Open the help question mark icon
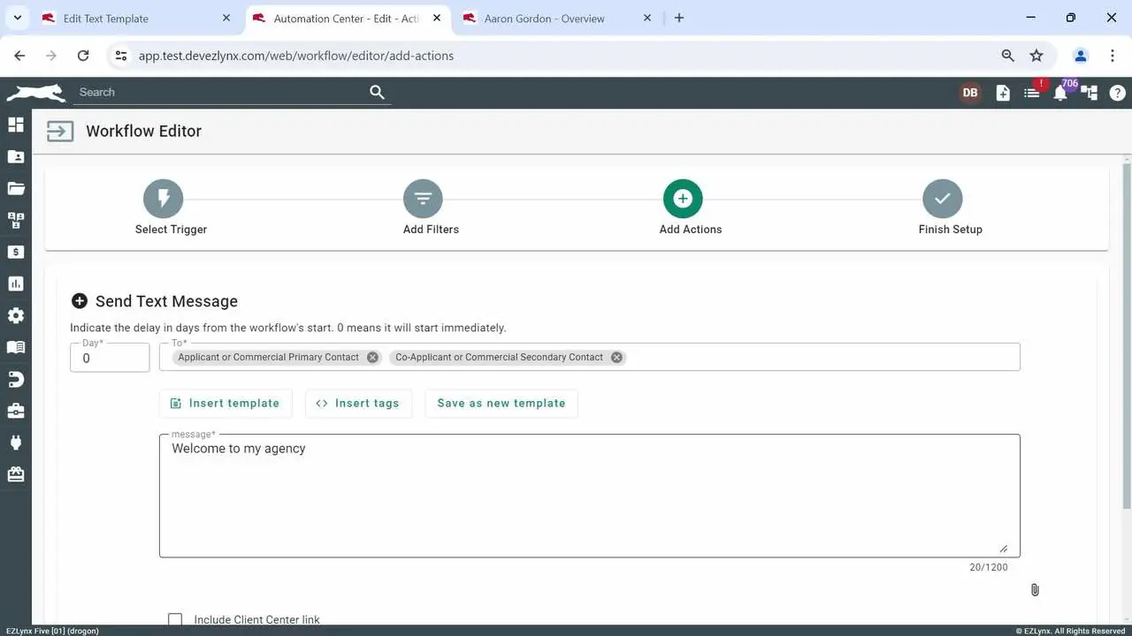Screen dimensions: 1132x636 (1117, 93)
